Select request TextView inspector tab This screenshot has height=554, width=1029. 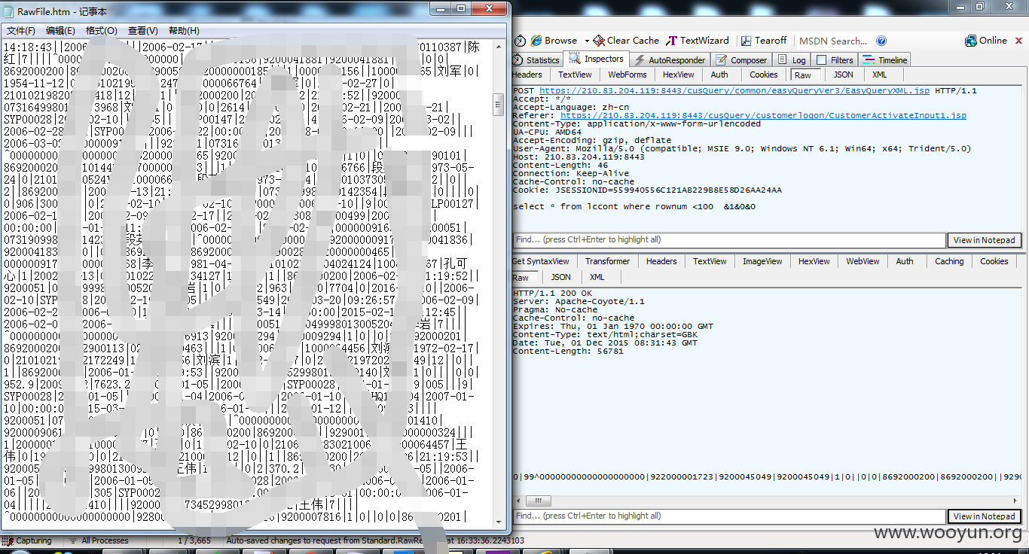[575, 75]
